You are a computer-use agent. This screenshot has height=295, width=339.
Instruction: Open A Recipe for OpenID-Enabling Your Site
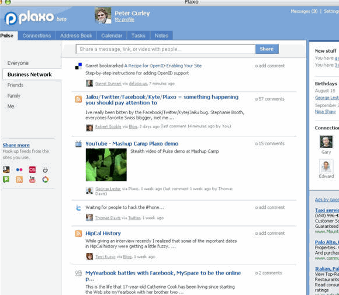tap(163, 66)
